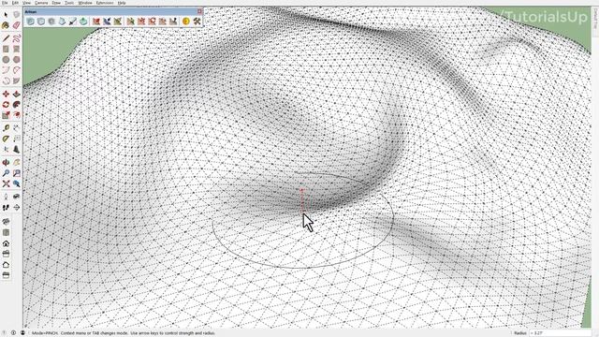Select the Freehand drawing tool
This screenshot has height=337, width=599.
coord(17,38)
